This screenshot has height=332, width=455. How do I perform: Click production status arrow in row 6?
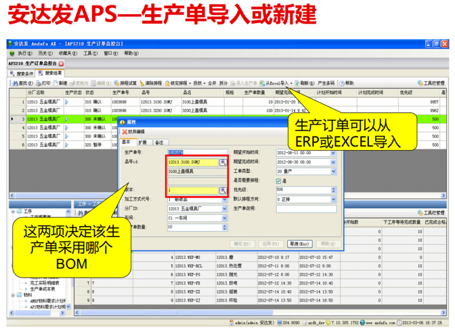(67, 145)
